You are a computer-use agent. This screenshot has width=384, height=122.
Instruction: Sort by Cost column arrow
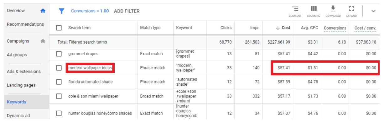tap(278, 28)
